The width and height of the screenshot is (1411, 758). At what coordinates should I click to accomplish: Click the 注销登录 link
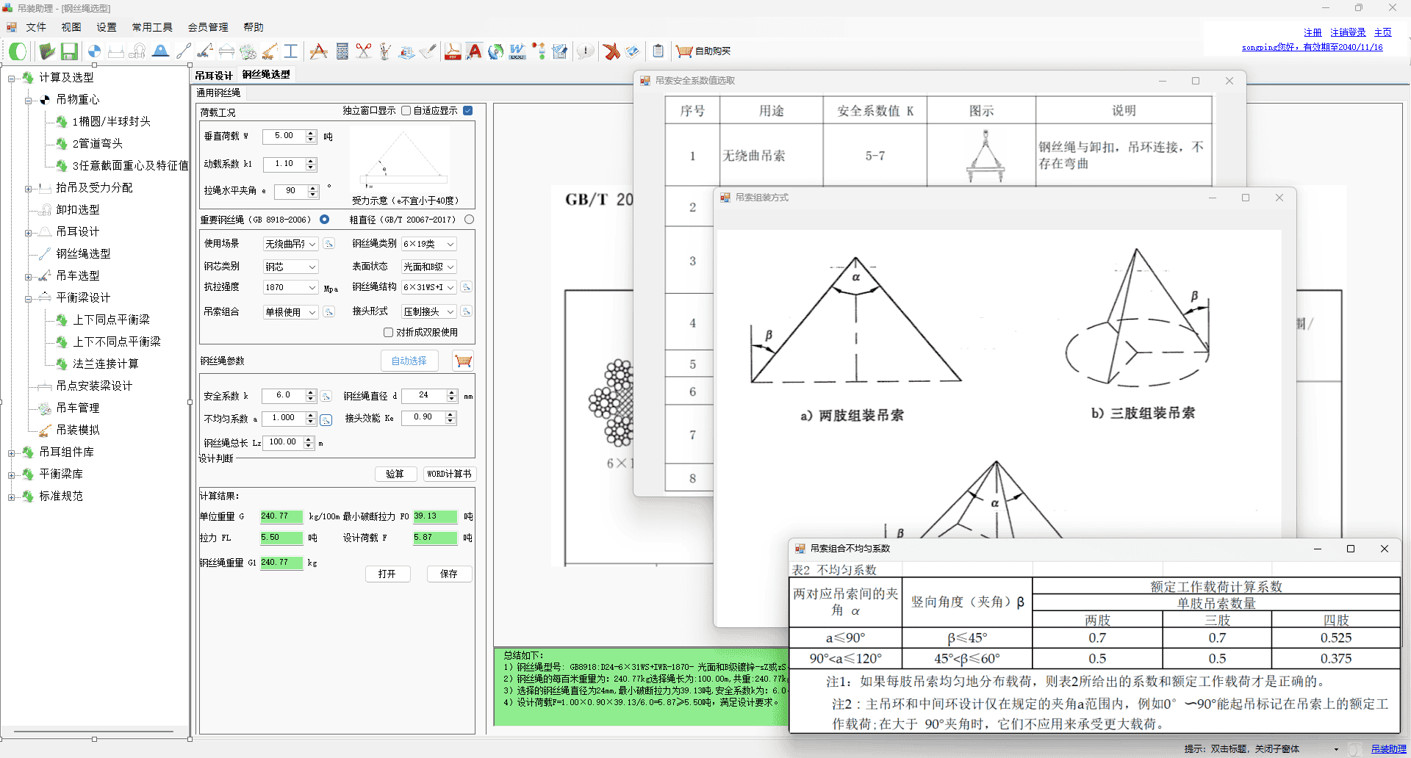click(1348, 32)
